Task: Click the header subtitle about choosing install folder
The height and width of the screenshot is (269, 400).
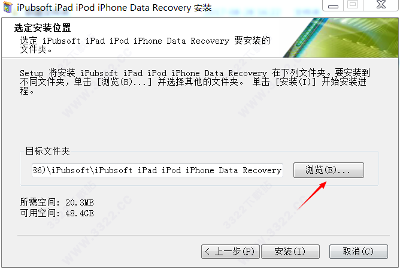Action: point(145,45)
